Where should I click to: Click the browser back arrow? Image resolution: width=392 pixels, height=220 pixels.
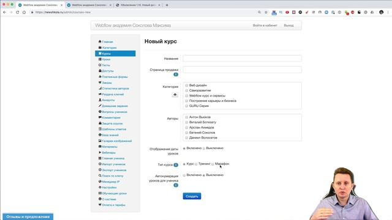point(4,12)
